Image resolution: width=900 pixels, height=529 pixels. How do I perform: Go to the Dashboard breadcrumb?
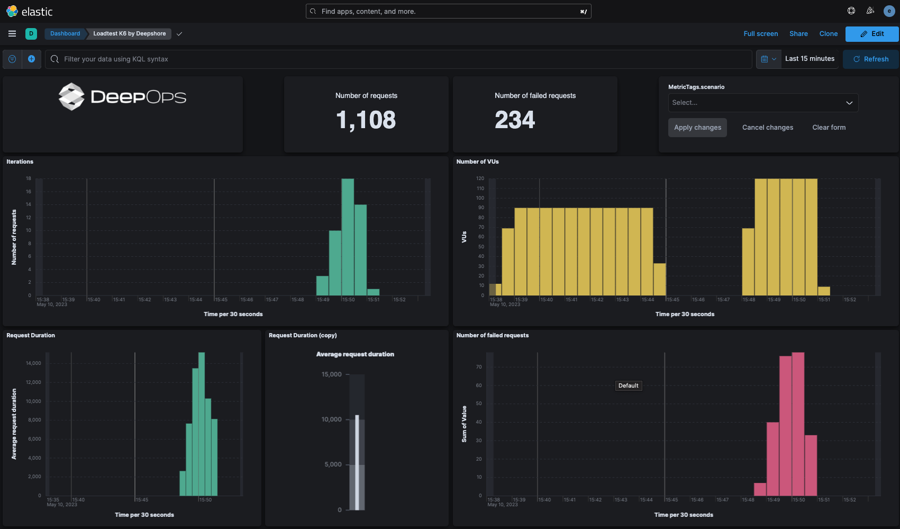65,33
